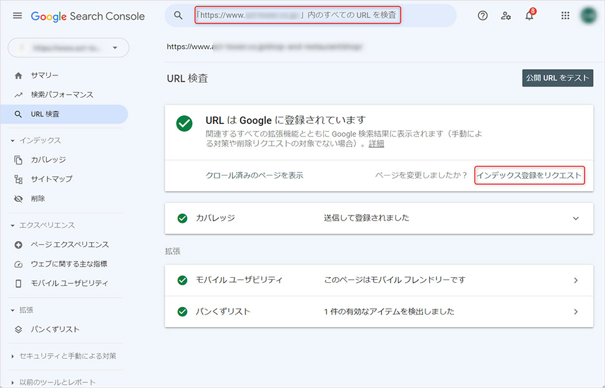Screen dimensions: 605x388
Task: Expand 以前のツールとレポート section
Action: (x=53, y=382)
